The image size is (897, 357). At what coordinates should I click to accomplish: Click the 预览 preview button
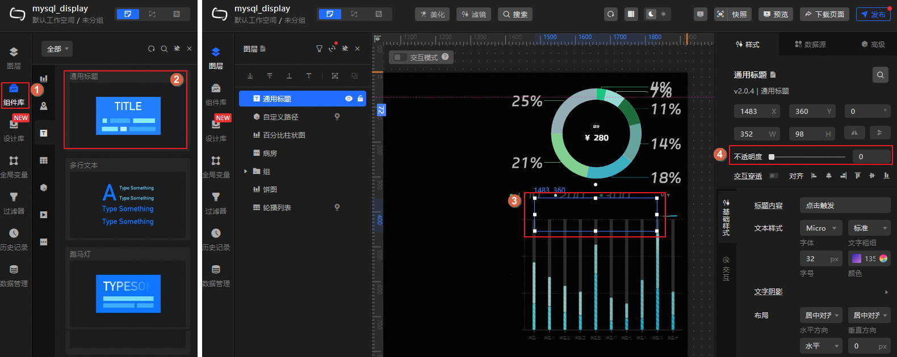(776, 14)
